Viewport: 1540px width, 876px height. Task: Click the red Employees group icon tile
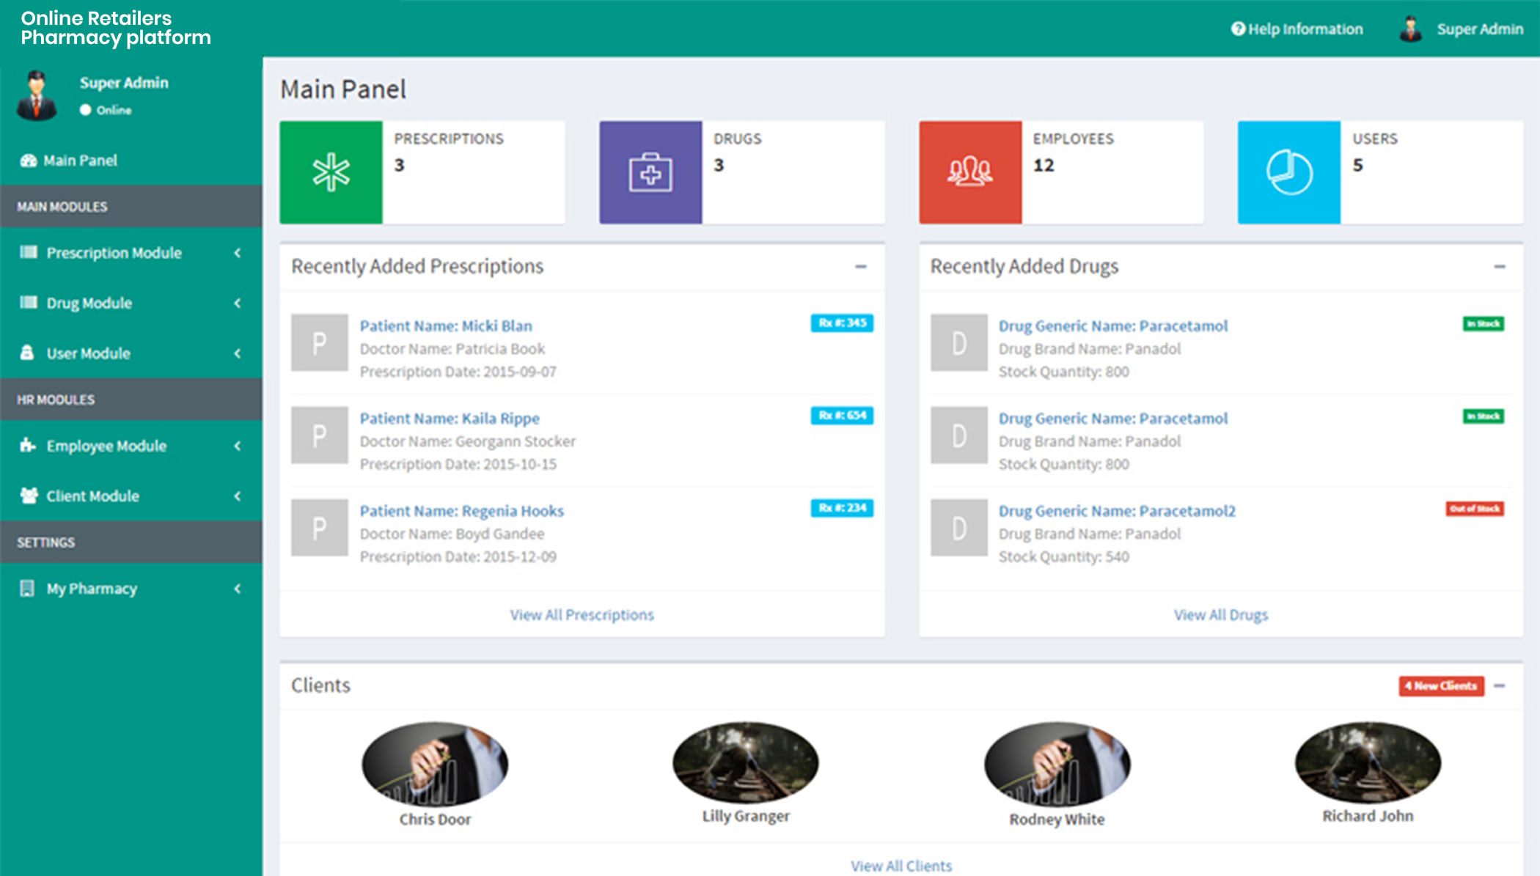pos(970,172)
